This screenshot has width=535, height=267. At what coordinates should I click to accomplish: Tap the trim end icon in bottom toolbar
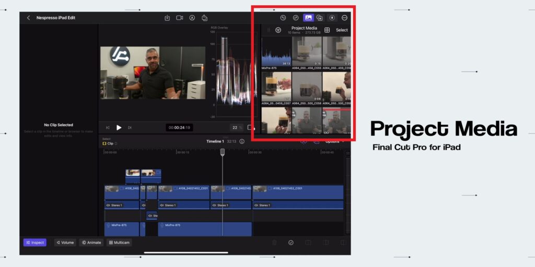click(343, 242)
